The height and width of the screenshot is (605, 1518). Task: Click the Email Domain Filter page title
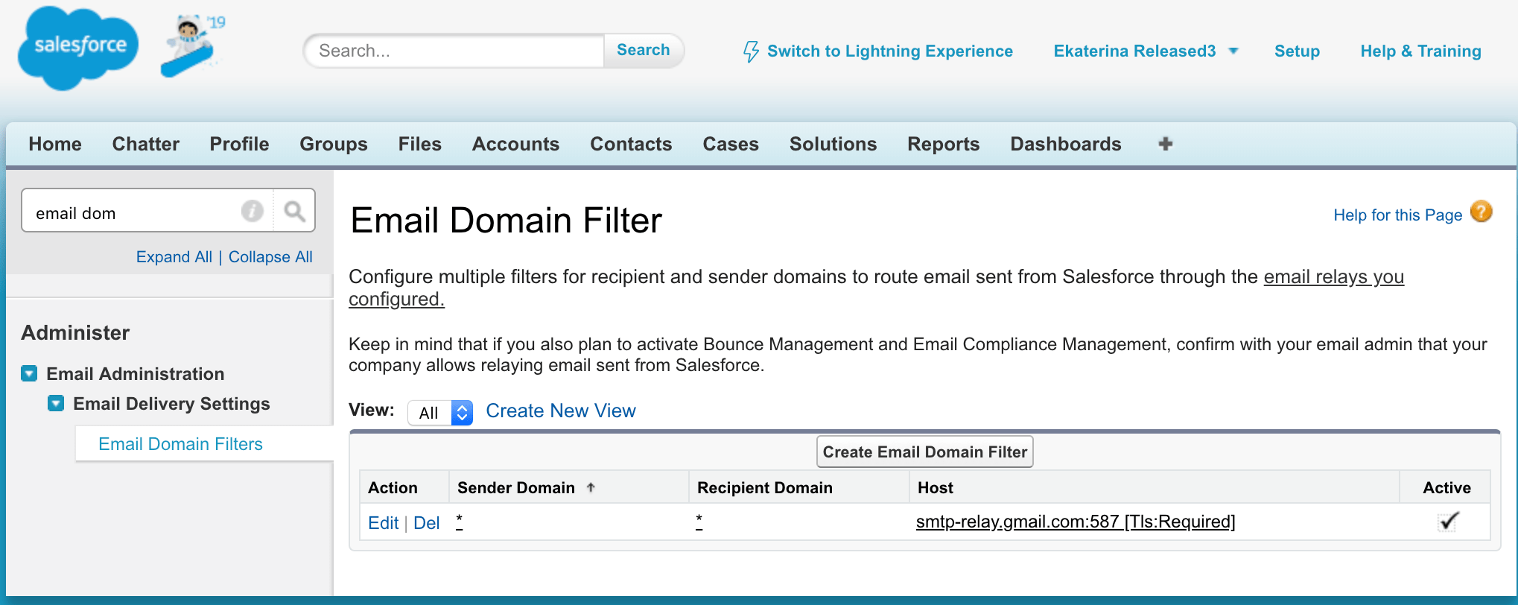click(506, 221)
